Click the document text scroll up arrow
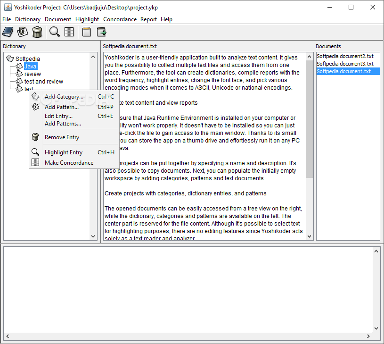Screen dimensions: 384x344 click(309, 57)
